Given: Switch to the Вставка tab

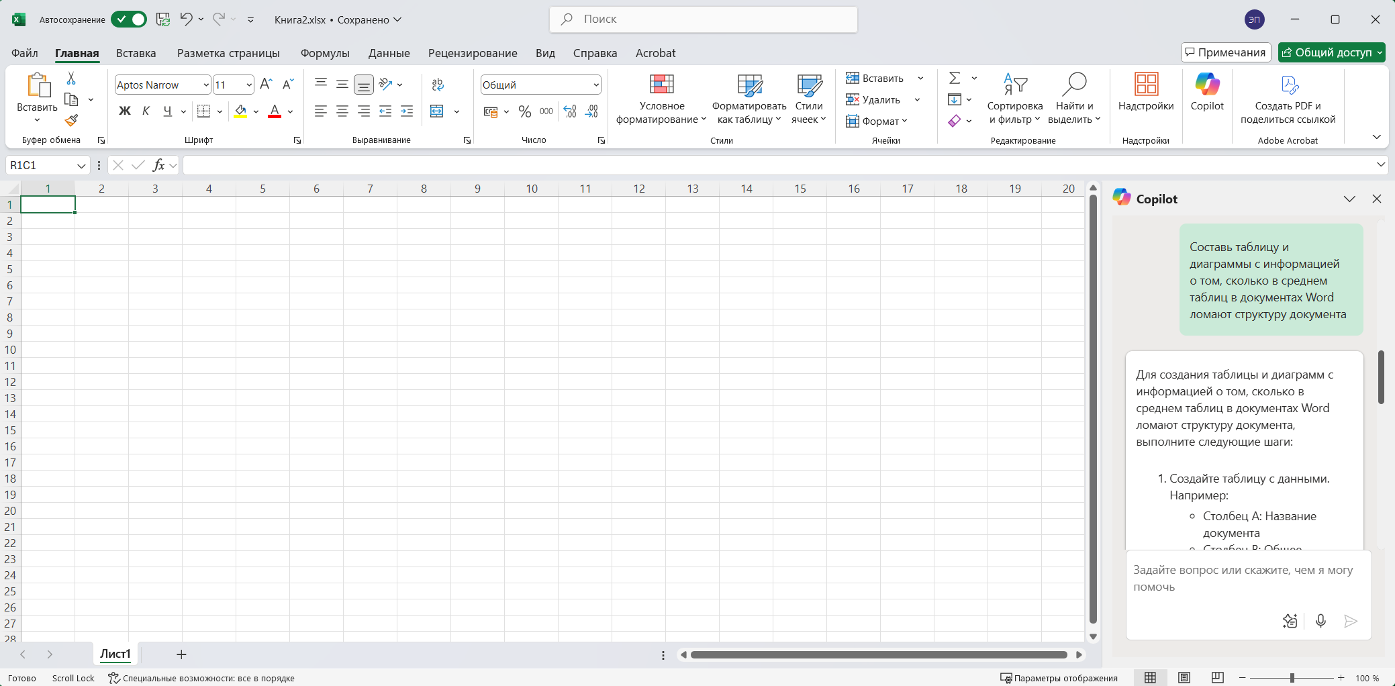Looking at the screenshot, I should [x=136, y=53].
